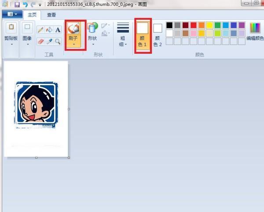Pick the dark red color swatch
Screen dimensions: 264x212
coord(185,25)
